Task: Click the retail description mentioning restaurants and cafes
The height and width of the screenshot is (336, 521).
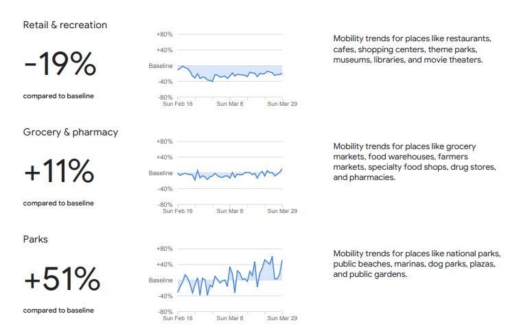Action: pos(412,49)
